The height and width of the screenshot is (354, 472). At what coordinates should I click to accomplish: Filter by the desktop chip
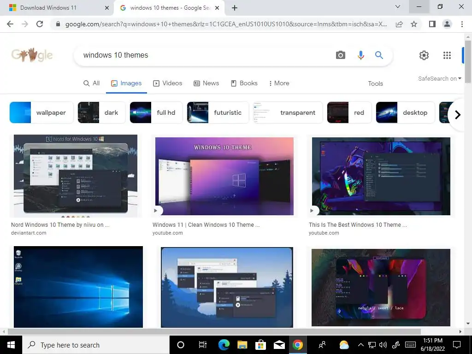405,112
